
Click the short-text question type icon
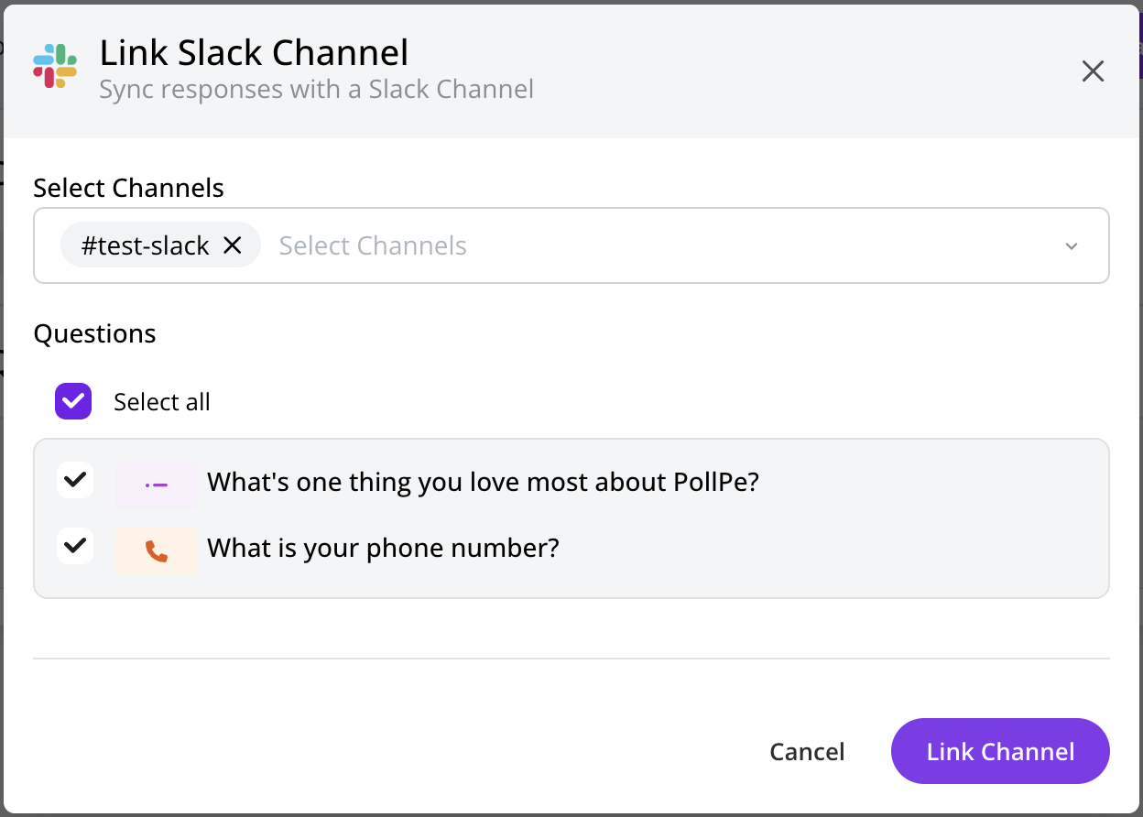(157, 485)
